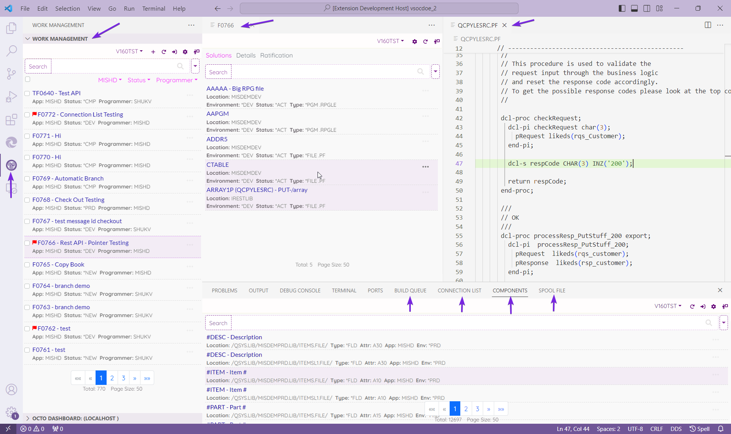Open the Source Control activity bar icon

(x=11, y=73)
